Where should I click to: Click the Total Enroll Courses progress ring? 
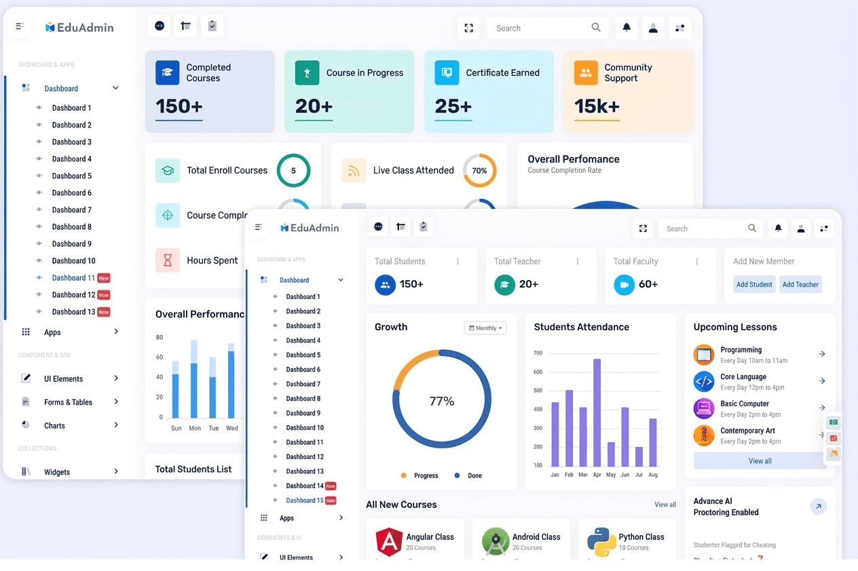pos(293,171)
